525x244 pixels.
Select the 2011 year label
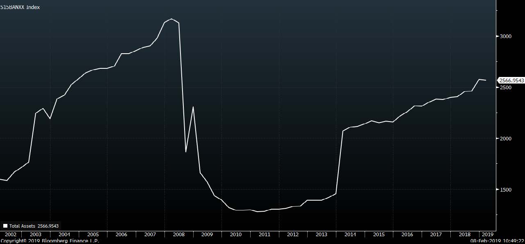click(265, 235)
